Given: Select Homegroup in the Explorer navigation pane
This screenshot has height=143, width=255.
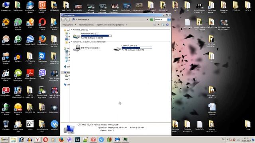Looking at the screenshot, I should (67, 66).
